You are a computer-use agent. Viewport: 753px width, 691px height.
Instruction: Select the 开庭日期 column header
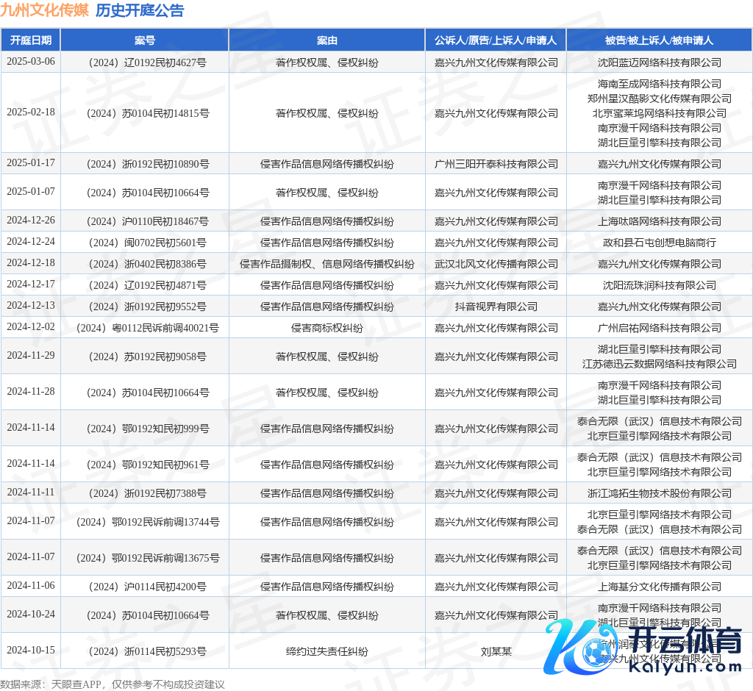pos(31,40)
